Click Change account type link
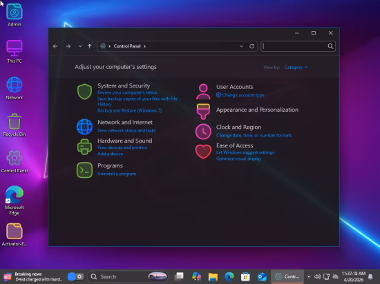Screen dimensions: 380x284 [x=243, y=95]
